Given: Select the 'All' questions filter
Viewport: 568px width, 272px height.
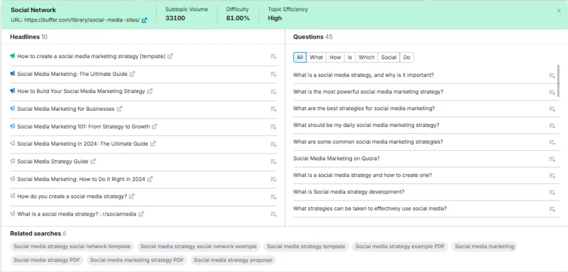Looking at the screenshot, I should (x=300, y=58).
